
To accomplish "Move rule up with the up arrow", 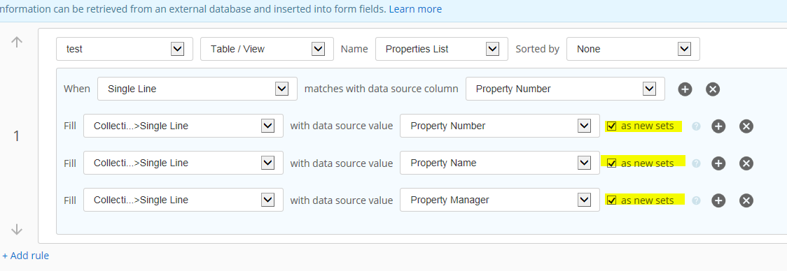I will point(17,42).
